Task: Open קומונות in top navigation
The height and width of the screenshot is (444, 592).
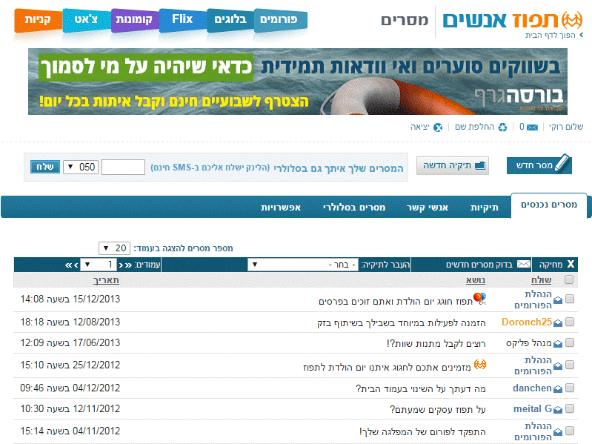Action: (134, 21)
